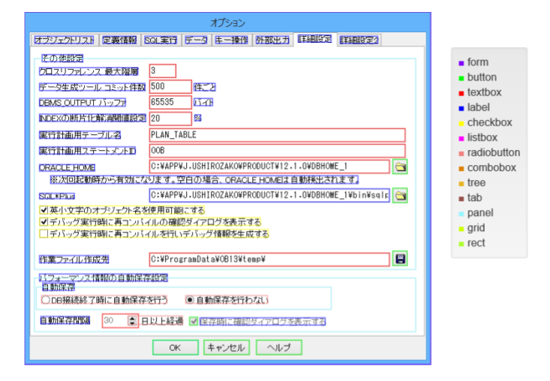550x381 pixels.
Task: Switch to オブジェクトリスト tab
Action: pos(65,40)
